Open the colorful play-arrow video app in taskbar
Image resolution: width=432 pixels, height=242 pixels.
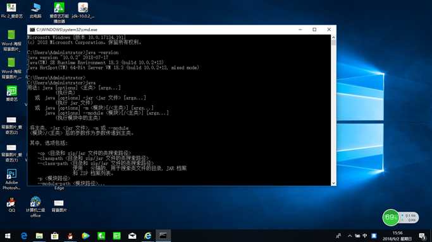(85, 236)
